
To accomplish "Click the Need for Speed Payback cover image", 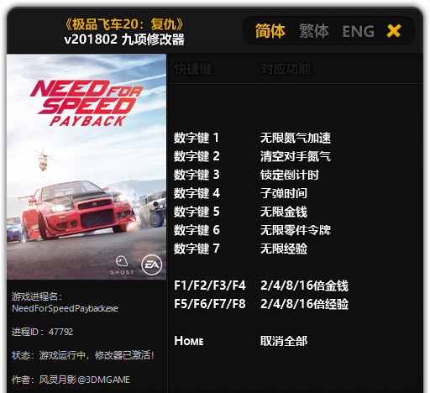I will point(87,167).
